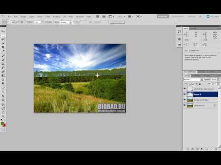Open the Style dropdown in options bar
This screenshot has height=165, width=221.
(66, 22)
